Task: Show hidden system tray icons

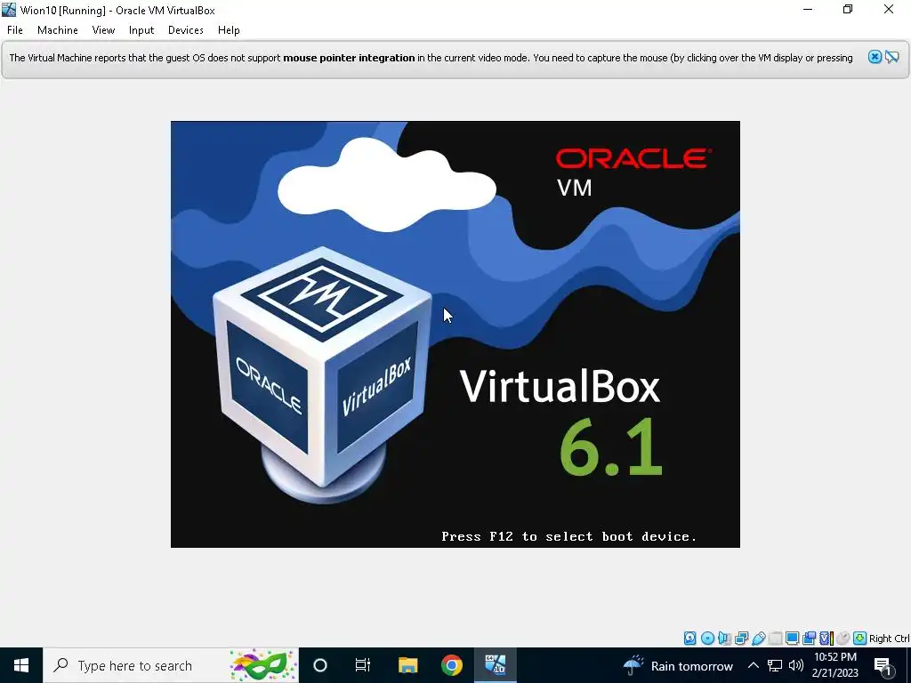Action: click(753, 665)
